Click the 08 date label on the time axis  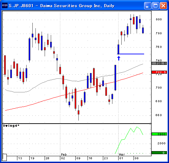coord(137,158)
